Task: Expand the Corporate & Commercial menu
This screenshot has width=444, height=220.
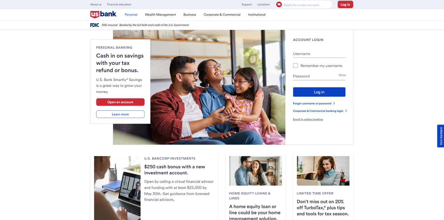Action: (x=222, y=15)
